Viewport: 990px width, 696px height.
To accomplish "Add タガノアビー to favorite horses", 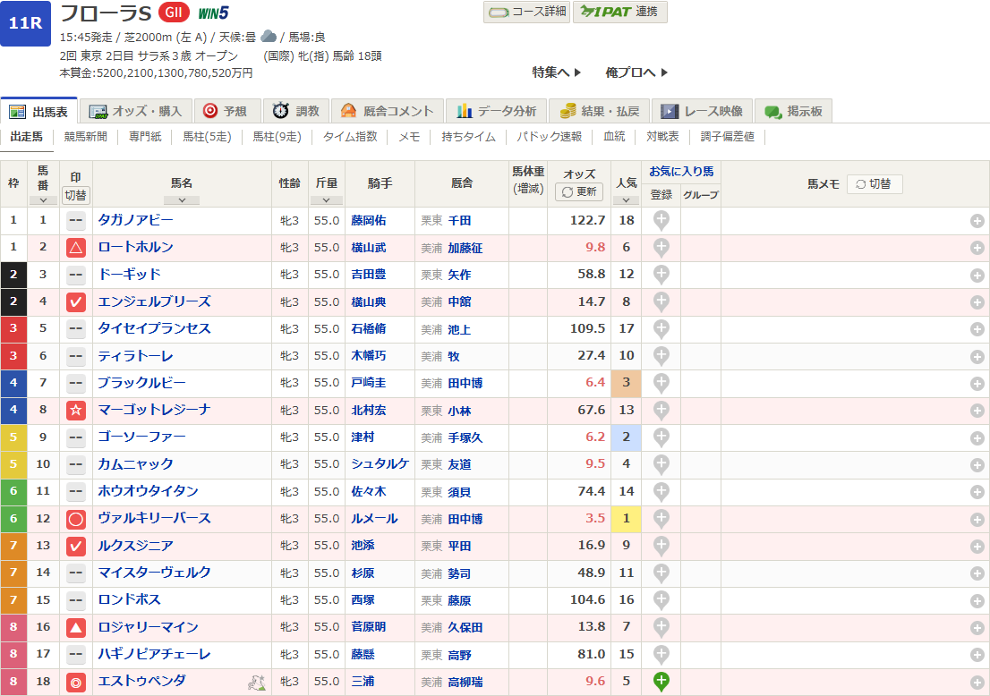I will (661, 220).
